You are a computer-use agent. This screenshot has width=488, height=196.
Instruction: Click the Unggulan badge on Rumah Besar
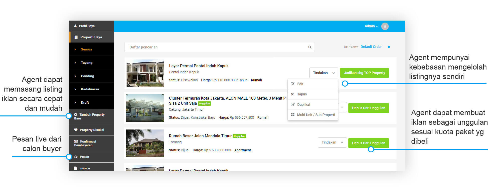click(239, 136)
